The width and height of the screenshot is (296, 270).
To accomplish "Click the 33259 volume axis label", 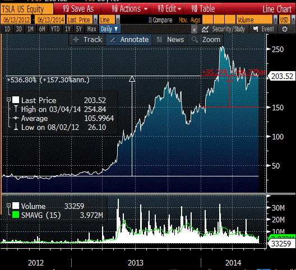I will (281, 244).
